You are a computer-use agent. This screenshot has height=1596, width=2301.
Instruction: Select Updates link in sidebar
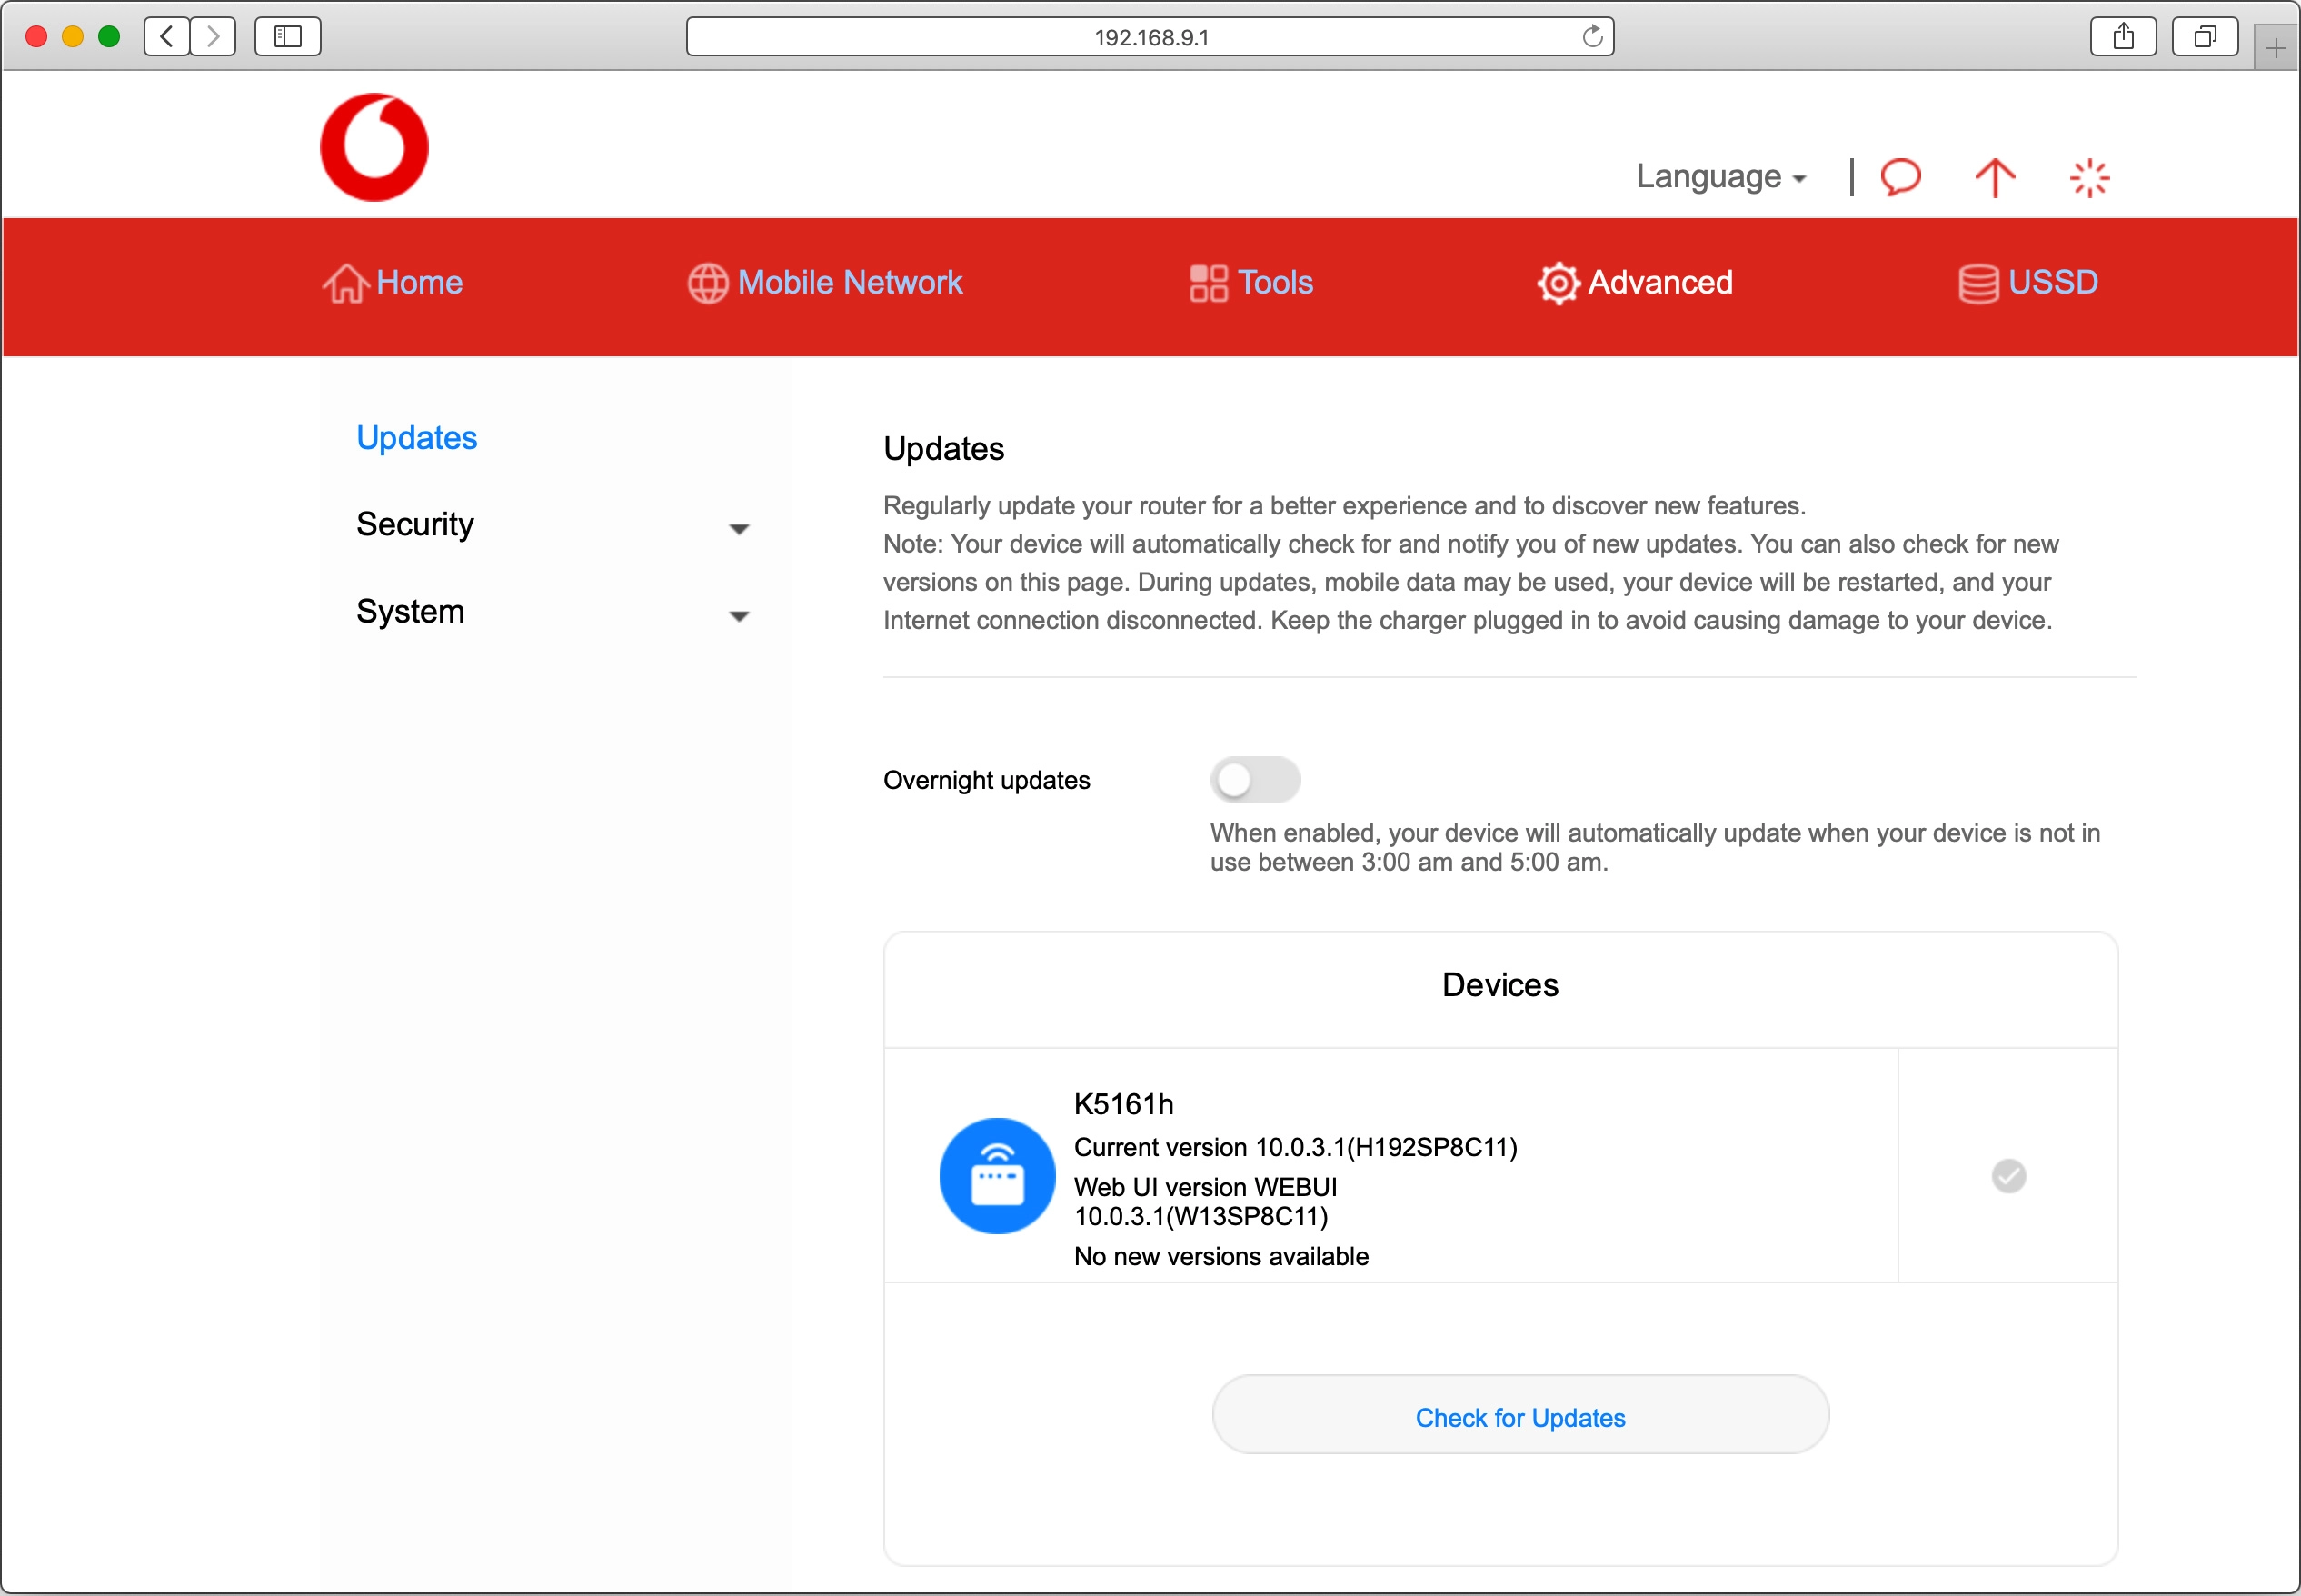point(417,438)
